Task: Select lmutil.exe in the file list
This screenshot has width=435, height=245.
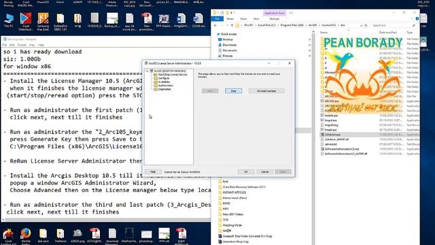Action: click(331, 130)
